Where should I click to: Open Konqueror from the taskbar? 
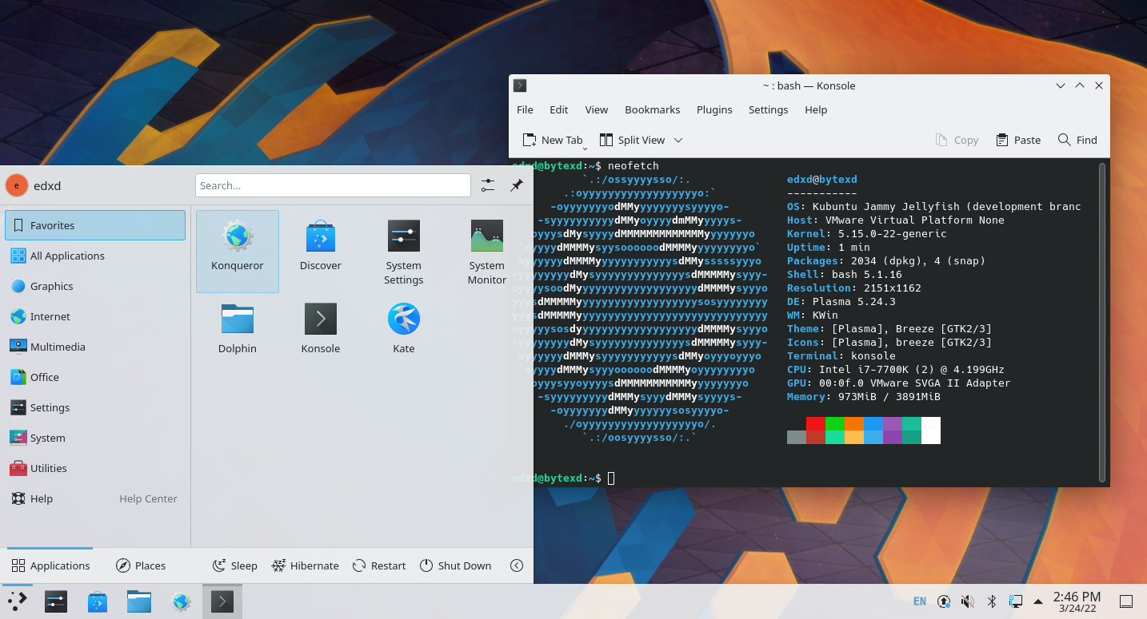click(x=181, y=601)
